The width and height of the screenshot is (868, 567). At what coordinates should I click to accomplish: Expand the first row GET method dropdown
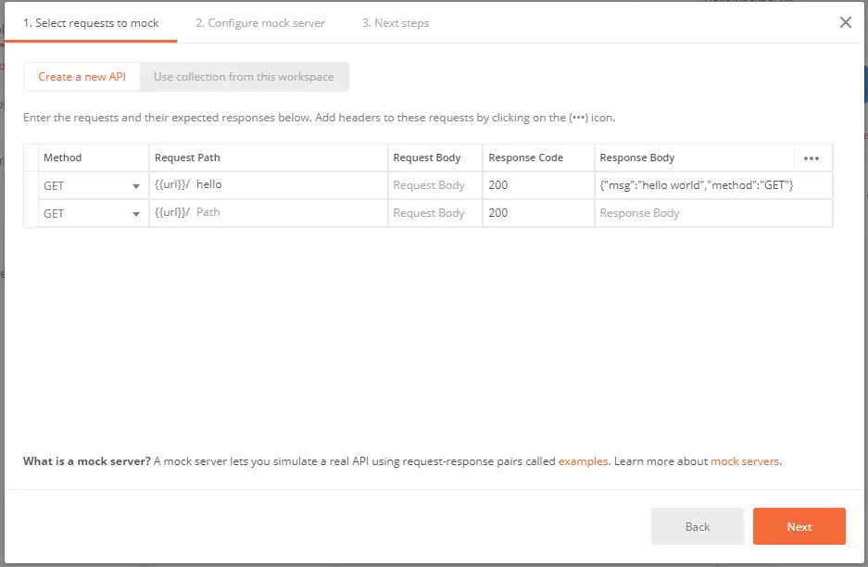pyautogui.click(x=136, y=186)
